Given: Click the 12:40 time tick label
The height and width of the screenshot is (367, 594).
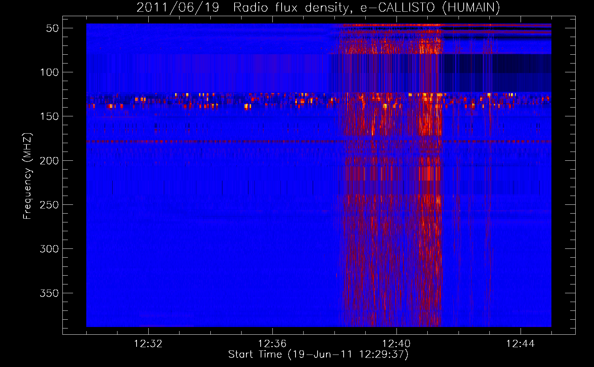Looking at the screenshot, I should coord(396,344).
